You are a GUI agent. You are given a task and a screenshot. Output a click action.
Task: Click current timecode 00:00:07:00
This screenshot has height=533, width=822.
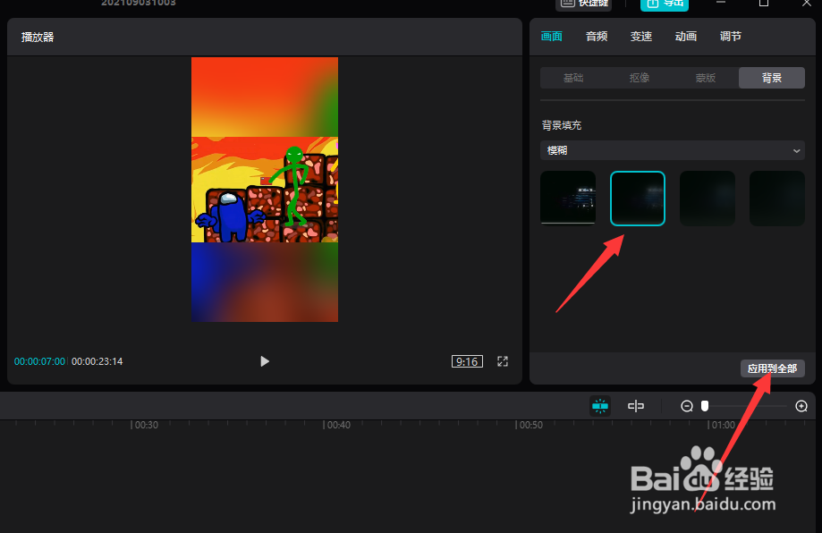(39, 361)
